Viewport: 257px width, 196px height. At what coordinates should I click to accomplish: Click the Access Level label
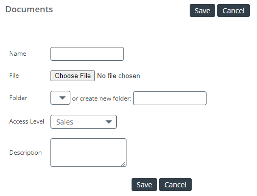[x=27, y=121]
